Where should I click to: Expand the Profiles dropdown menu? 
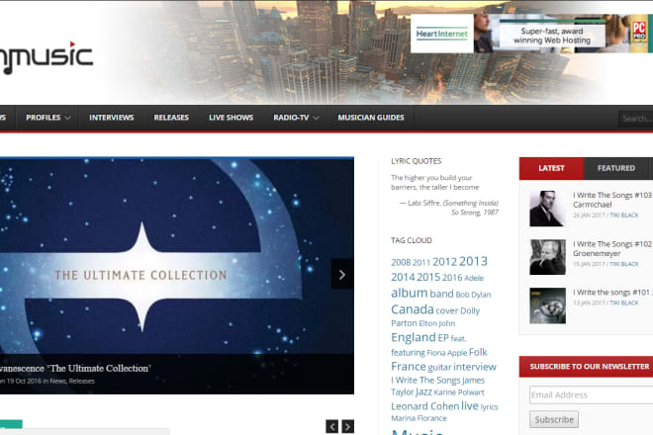[x=47, y=118]
